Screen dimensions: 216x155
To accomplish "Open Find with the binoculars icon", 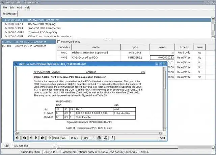I will [99, 138].
